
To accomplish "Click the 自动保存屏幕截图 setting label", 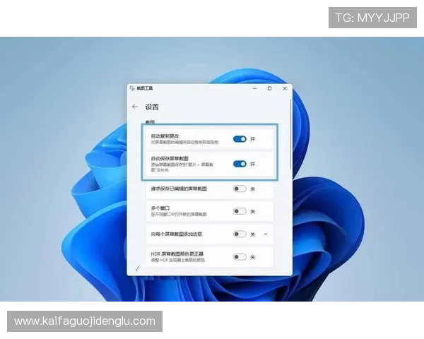I will pos(170,159).
